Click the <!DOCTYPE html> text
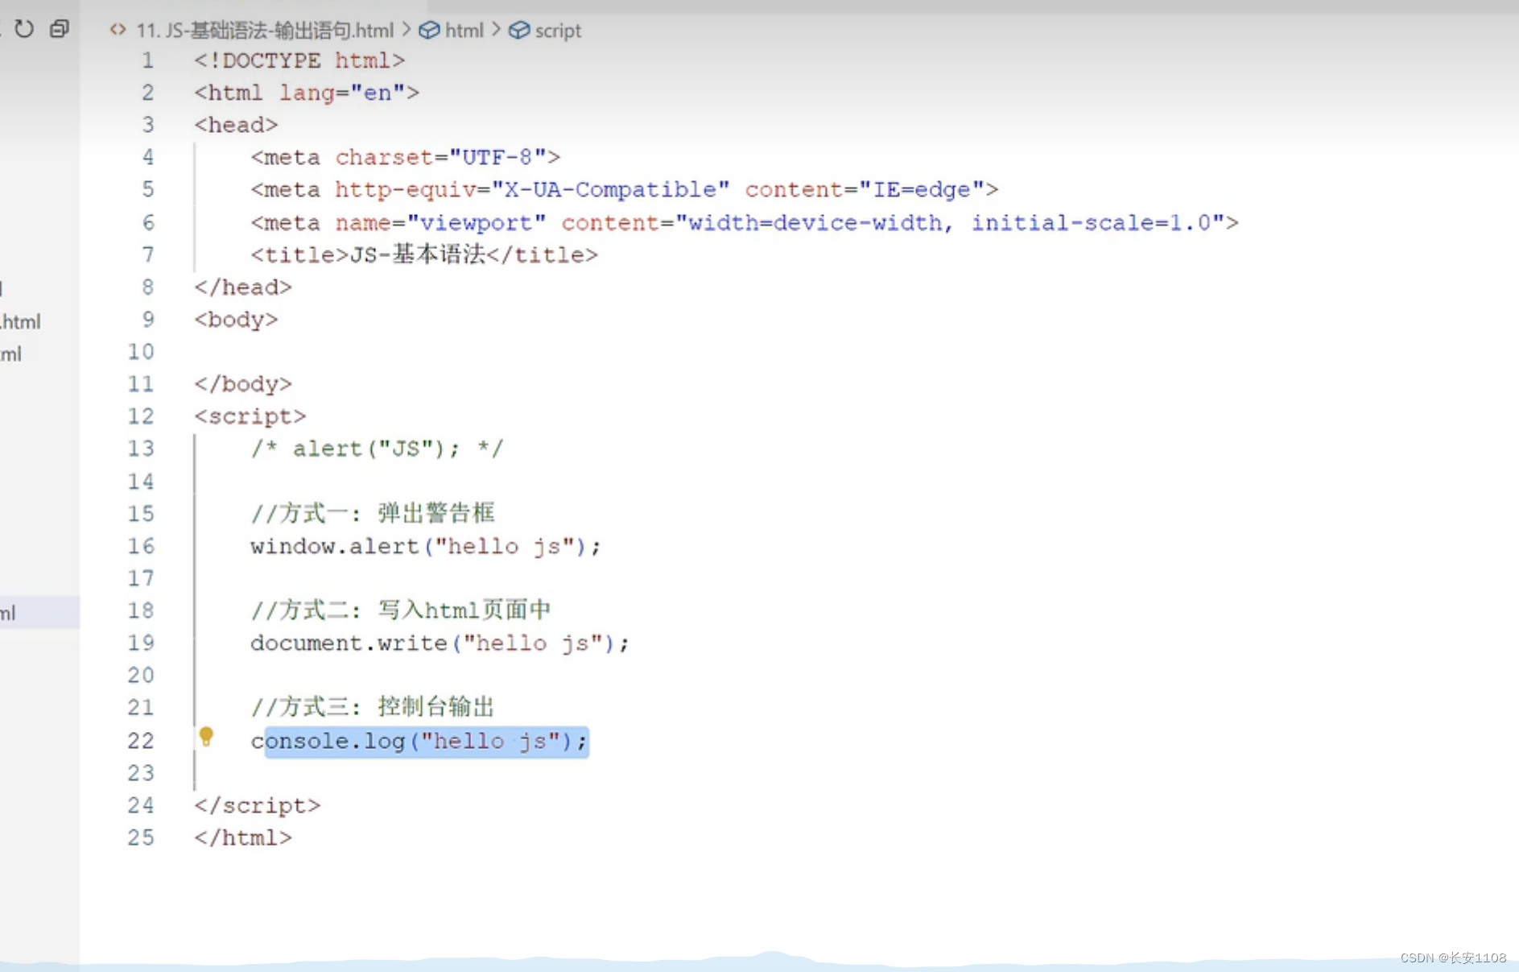Image resolution: width=1519 pixels, height=972 pixels. [299, 60]
